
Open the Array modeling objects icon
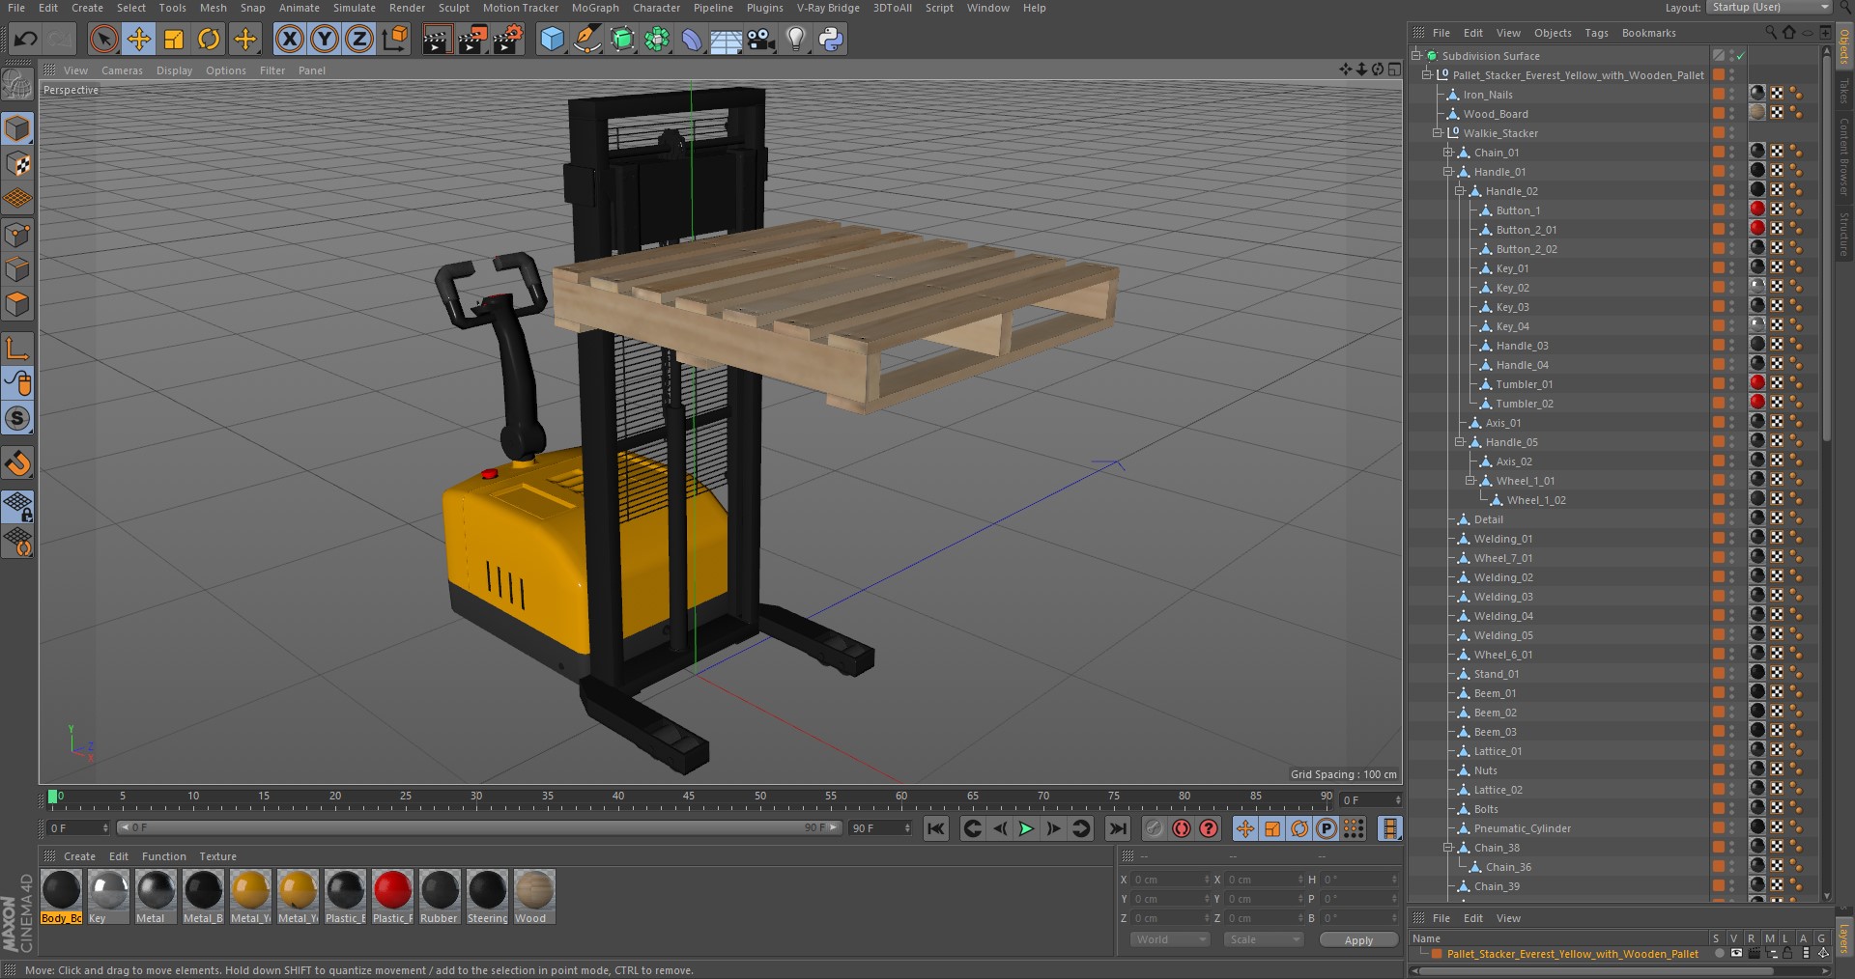click(x=657, y=39)
